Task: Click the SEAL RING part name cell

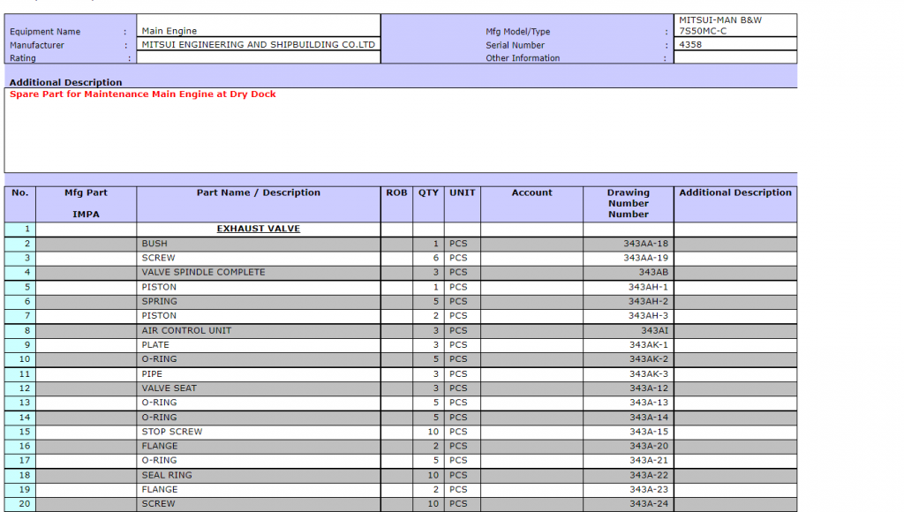Action: point(167,475)
